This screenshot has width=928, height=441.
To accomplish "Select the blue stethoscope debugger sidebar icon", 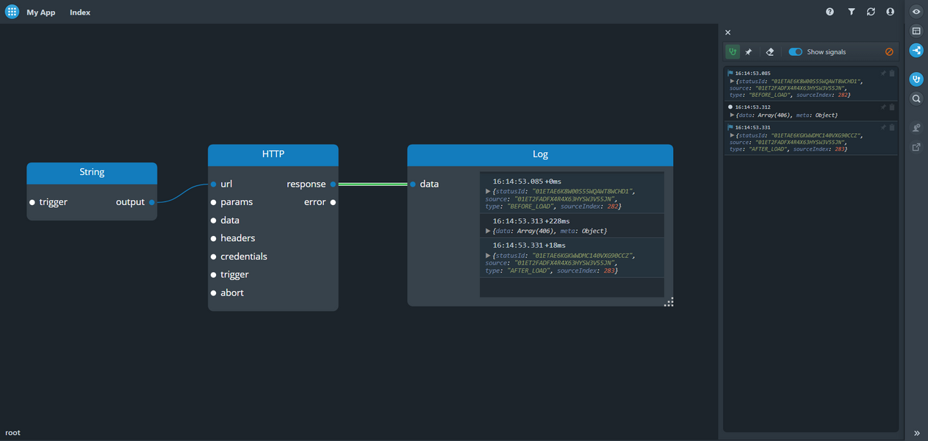I will pos(916,79).
